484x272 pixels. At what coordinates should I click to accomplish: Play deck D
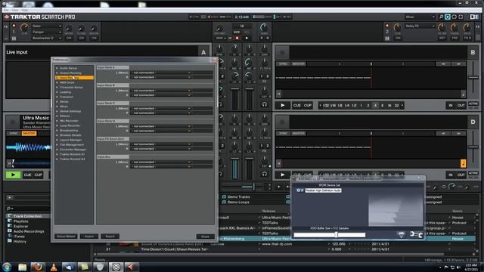click(x=283, y=175)
